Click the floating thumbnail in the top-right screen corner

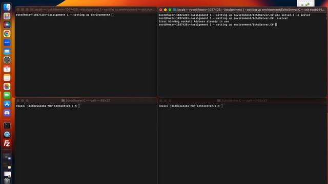(x=305, y=4)
